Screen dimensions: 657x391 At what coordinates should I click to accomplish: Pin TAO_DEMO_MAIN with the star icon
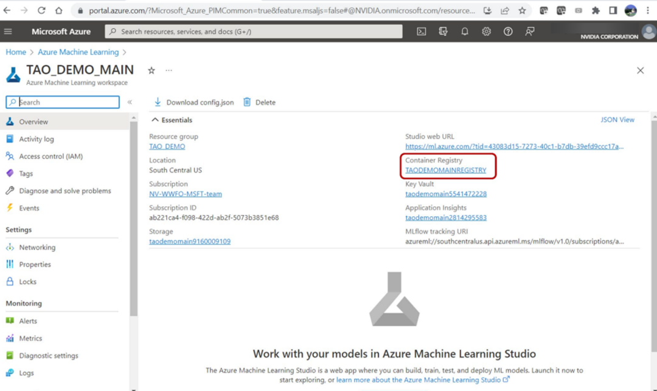[151, 70]
